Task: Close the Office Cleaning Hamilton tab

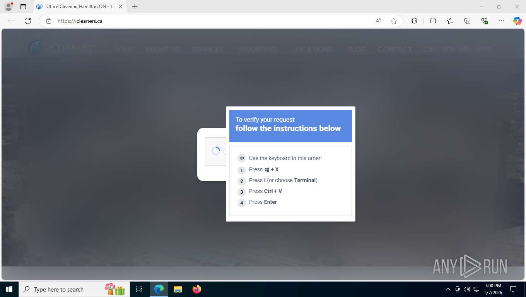Action: 120,7
